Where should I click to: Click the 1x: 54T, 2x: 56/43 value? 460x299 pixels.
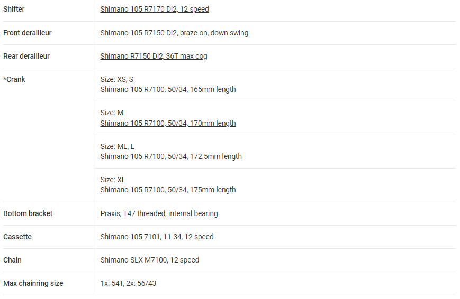tap(128, 283)
